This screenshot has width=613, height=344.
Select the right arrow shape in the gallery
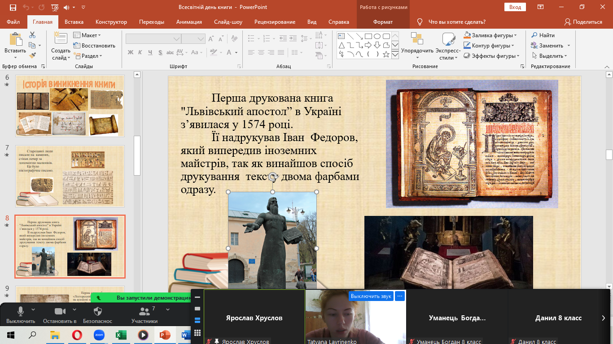(x=368, y=45)
